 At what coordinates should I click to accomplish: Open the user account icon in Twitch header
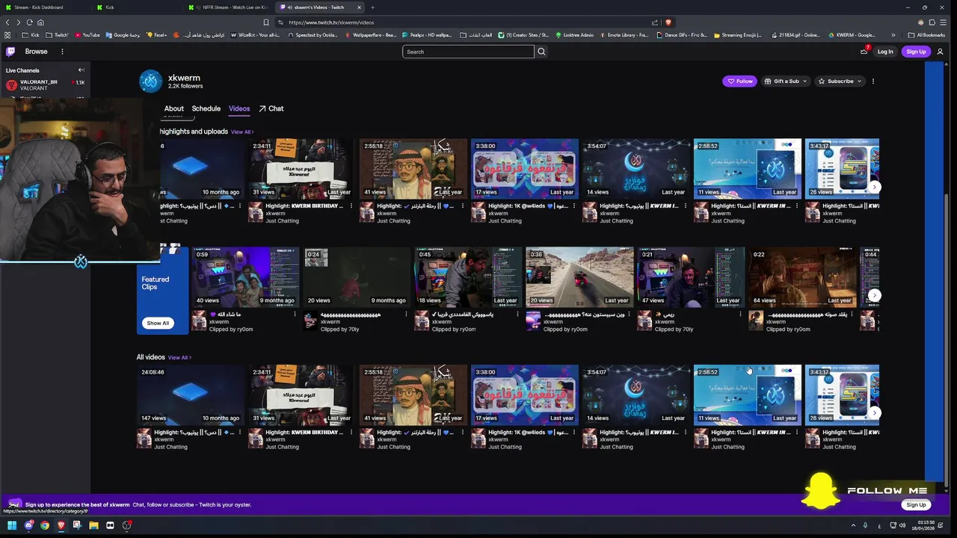coord(941,52)
